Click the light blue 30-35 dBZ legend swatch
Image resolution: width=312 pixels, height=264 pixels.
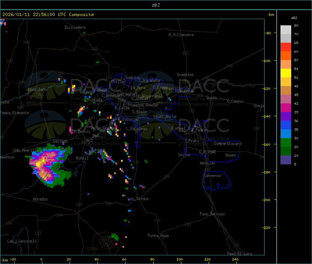(x=286, y=134)
